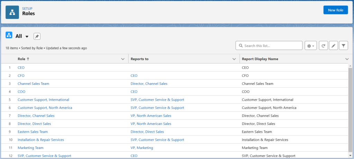
Task: Click the search magnifier icon
Action: click(241, 46)
